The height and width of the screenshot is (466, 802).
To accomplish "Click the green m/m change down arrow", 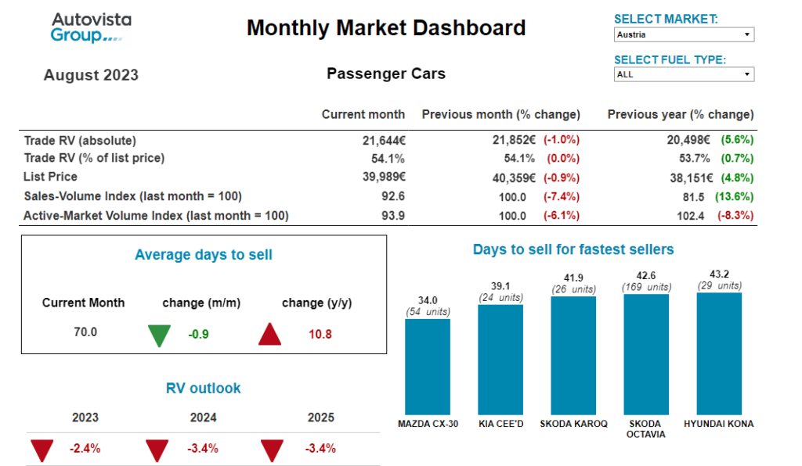I will coord(159,335).
